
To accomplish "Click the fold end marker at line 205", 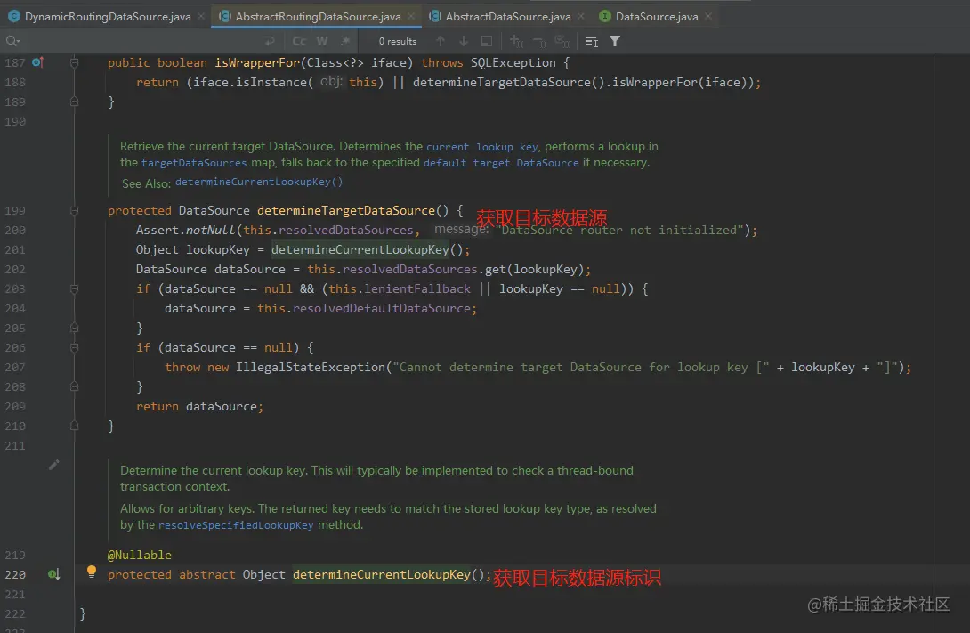I will [x=74, y=328].
